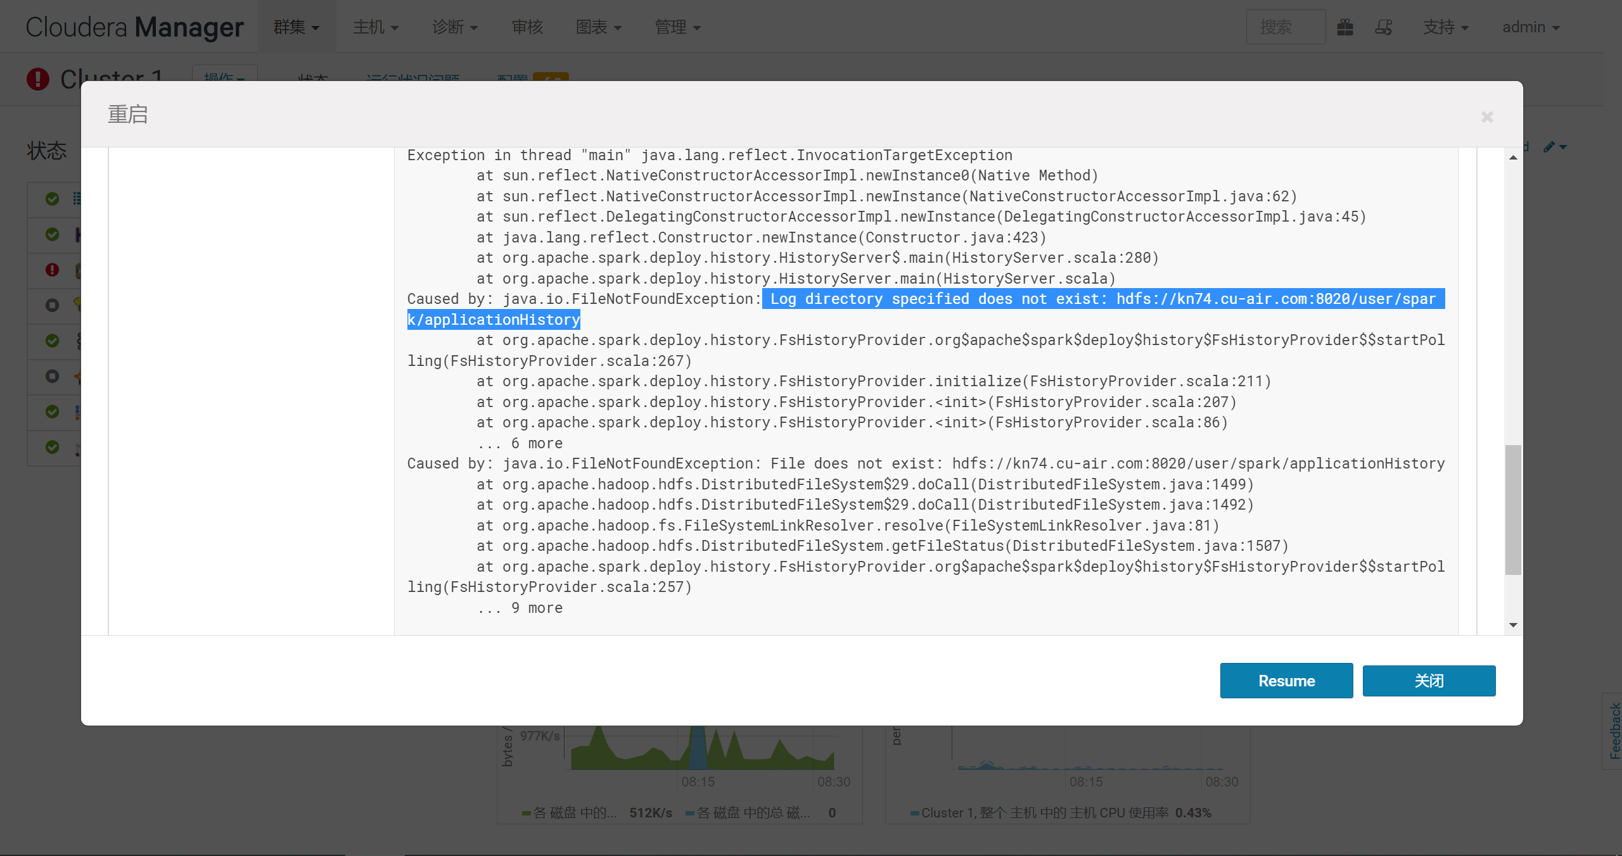The image size is (1622, 856).
Task: Open the parcels gift icon
Action: 1345,27
